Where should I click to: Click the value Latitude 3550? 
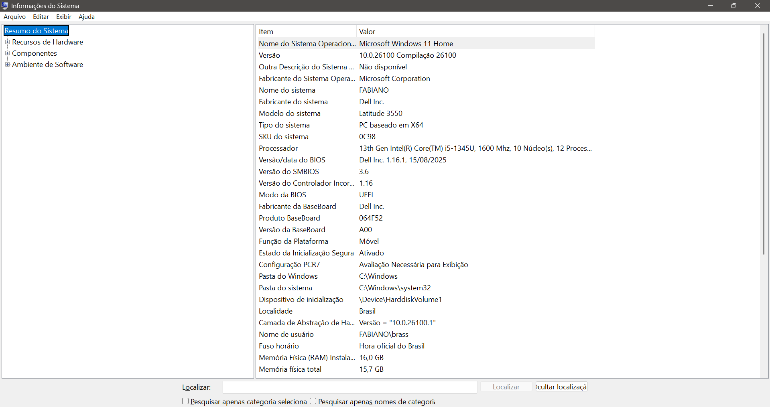pos(381,113)
